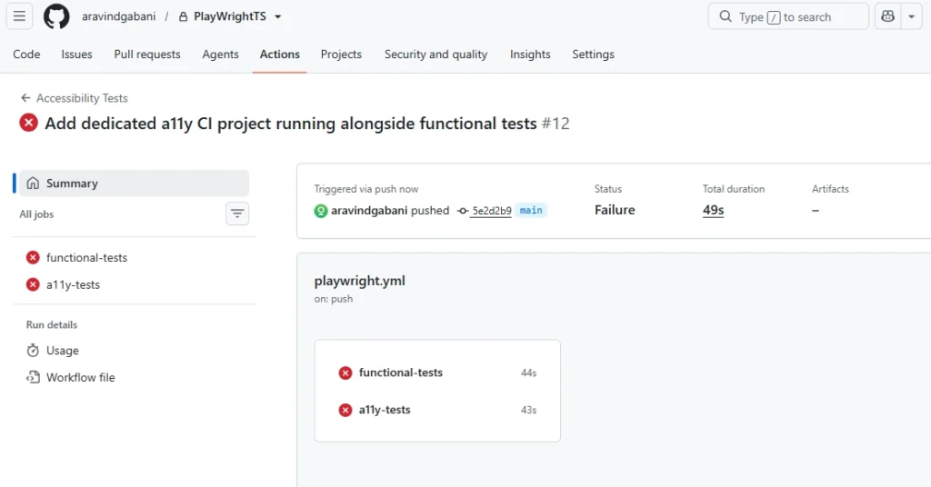Focus the Type to search field
The width and height of the screenshot is (931, 487).
[788, 16]
